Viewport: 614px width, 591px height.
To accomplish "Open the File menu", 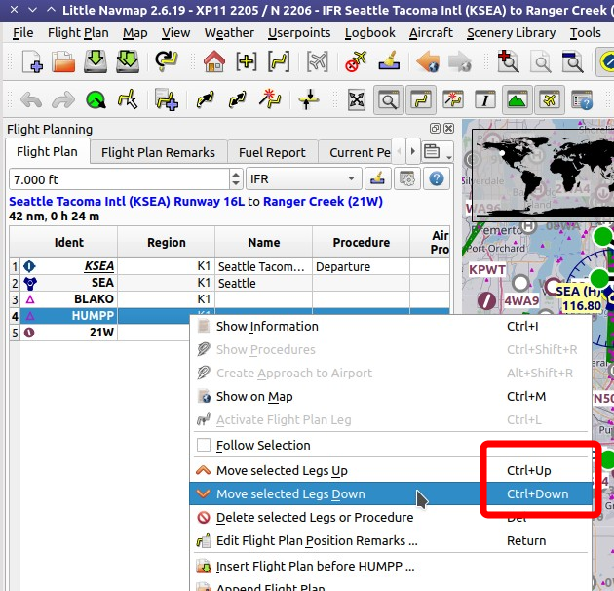I will (x=22, y=33).
